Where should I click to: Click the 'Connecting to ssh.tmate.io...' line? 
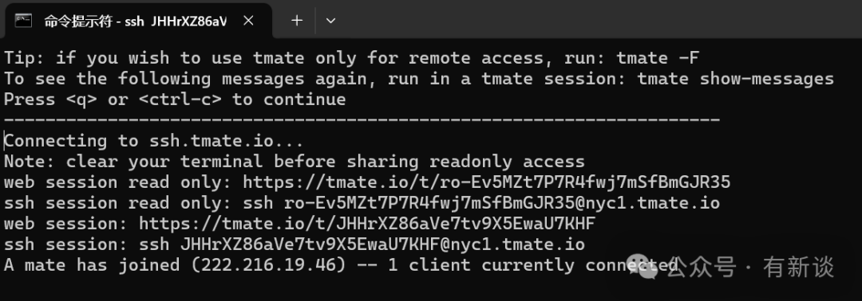154,141
